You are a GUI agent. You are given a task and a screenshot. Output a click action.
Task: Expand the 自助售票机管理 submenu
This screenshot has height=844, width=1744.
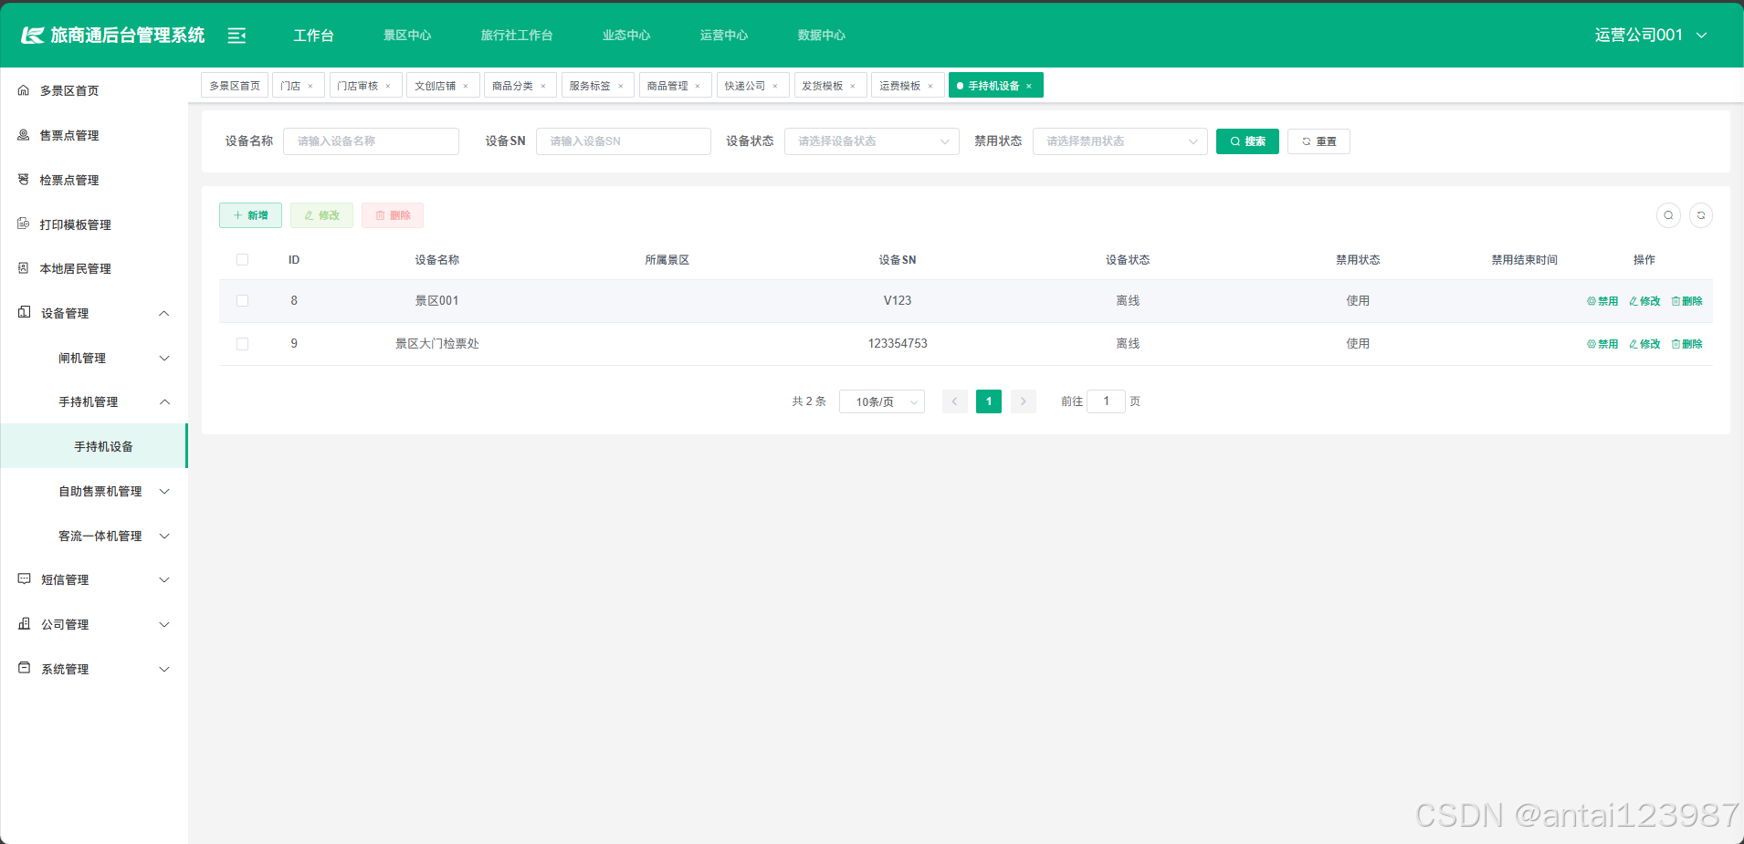click(94, 491)
